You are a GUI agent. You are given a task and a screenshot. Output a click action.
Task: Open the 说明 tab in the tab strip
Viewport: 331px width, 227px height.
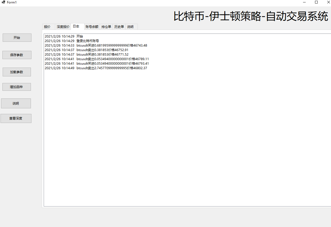[x=131, y=27]
